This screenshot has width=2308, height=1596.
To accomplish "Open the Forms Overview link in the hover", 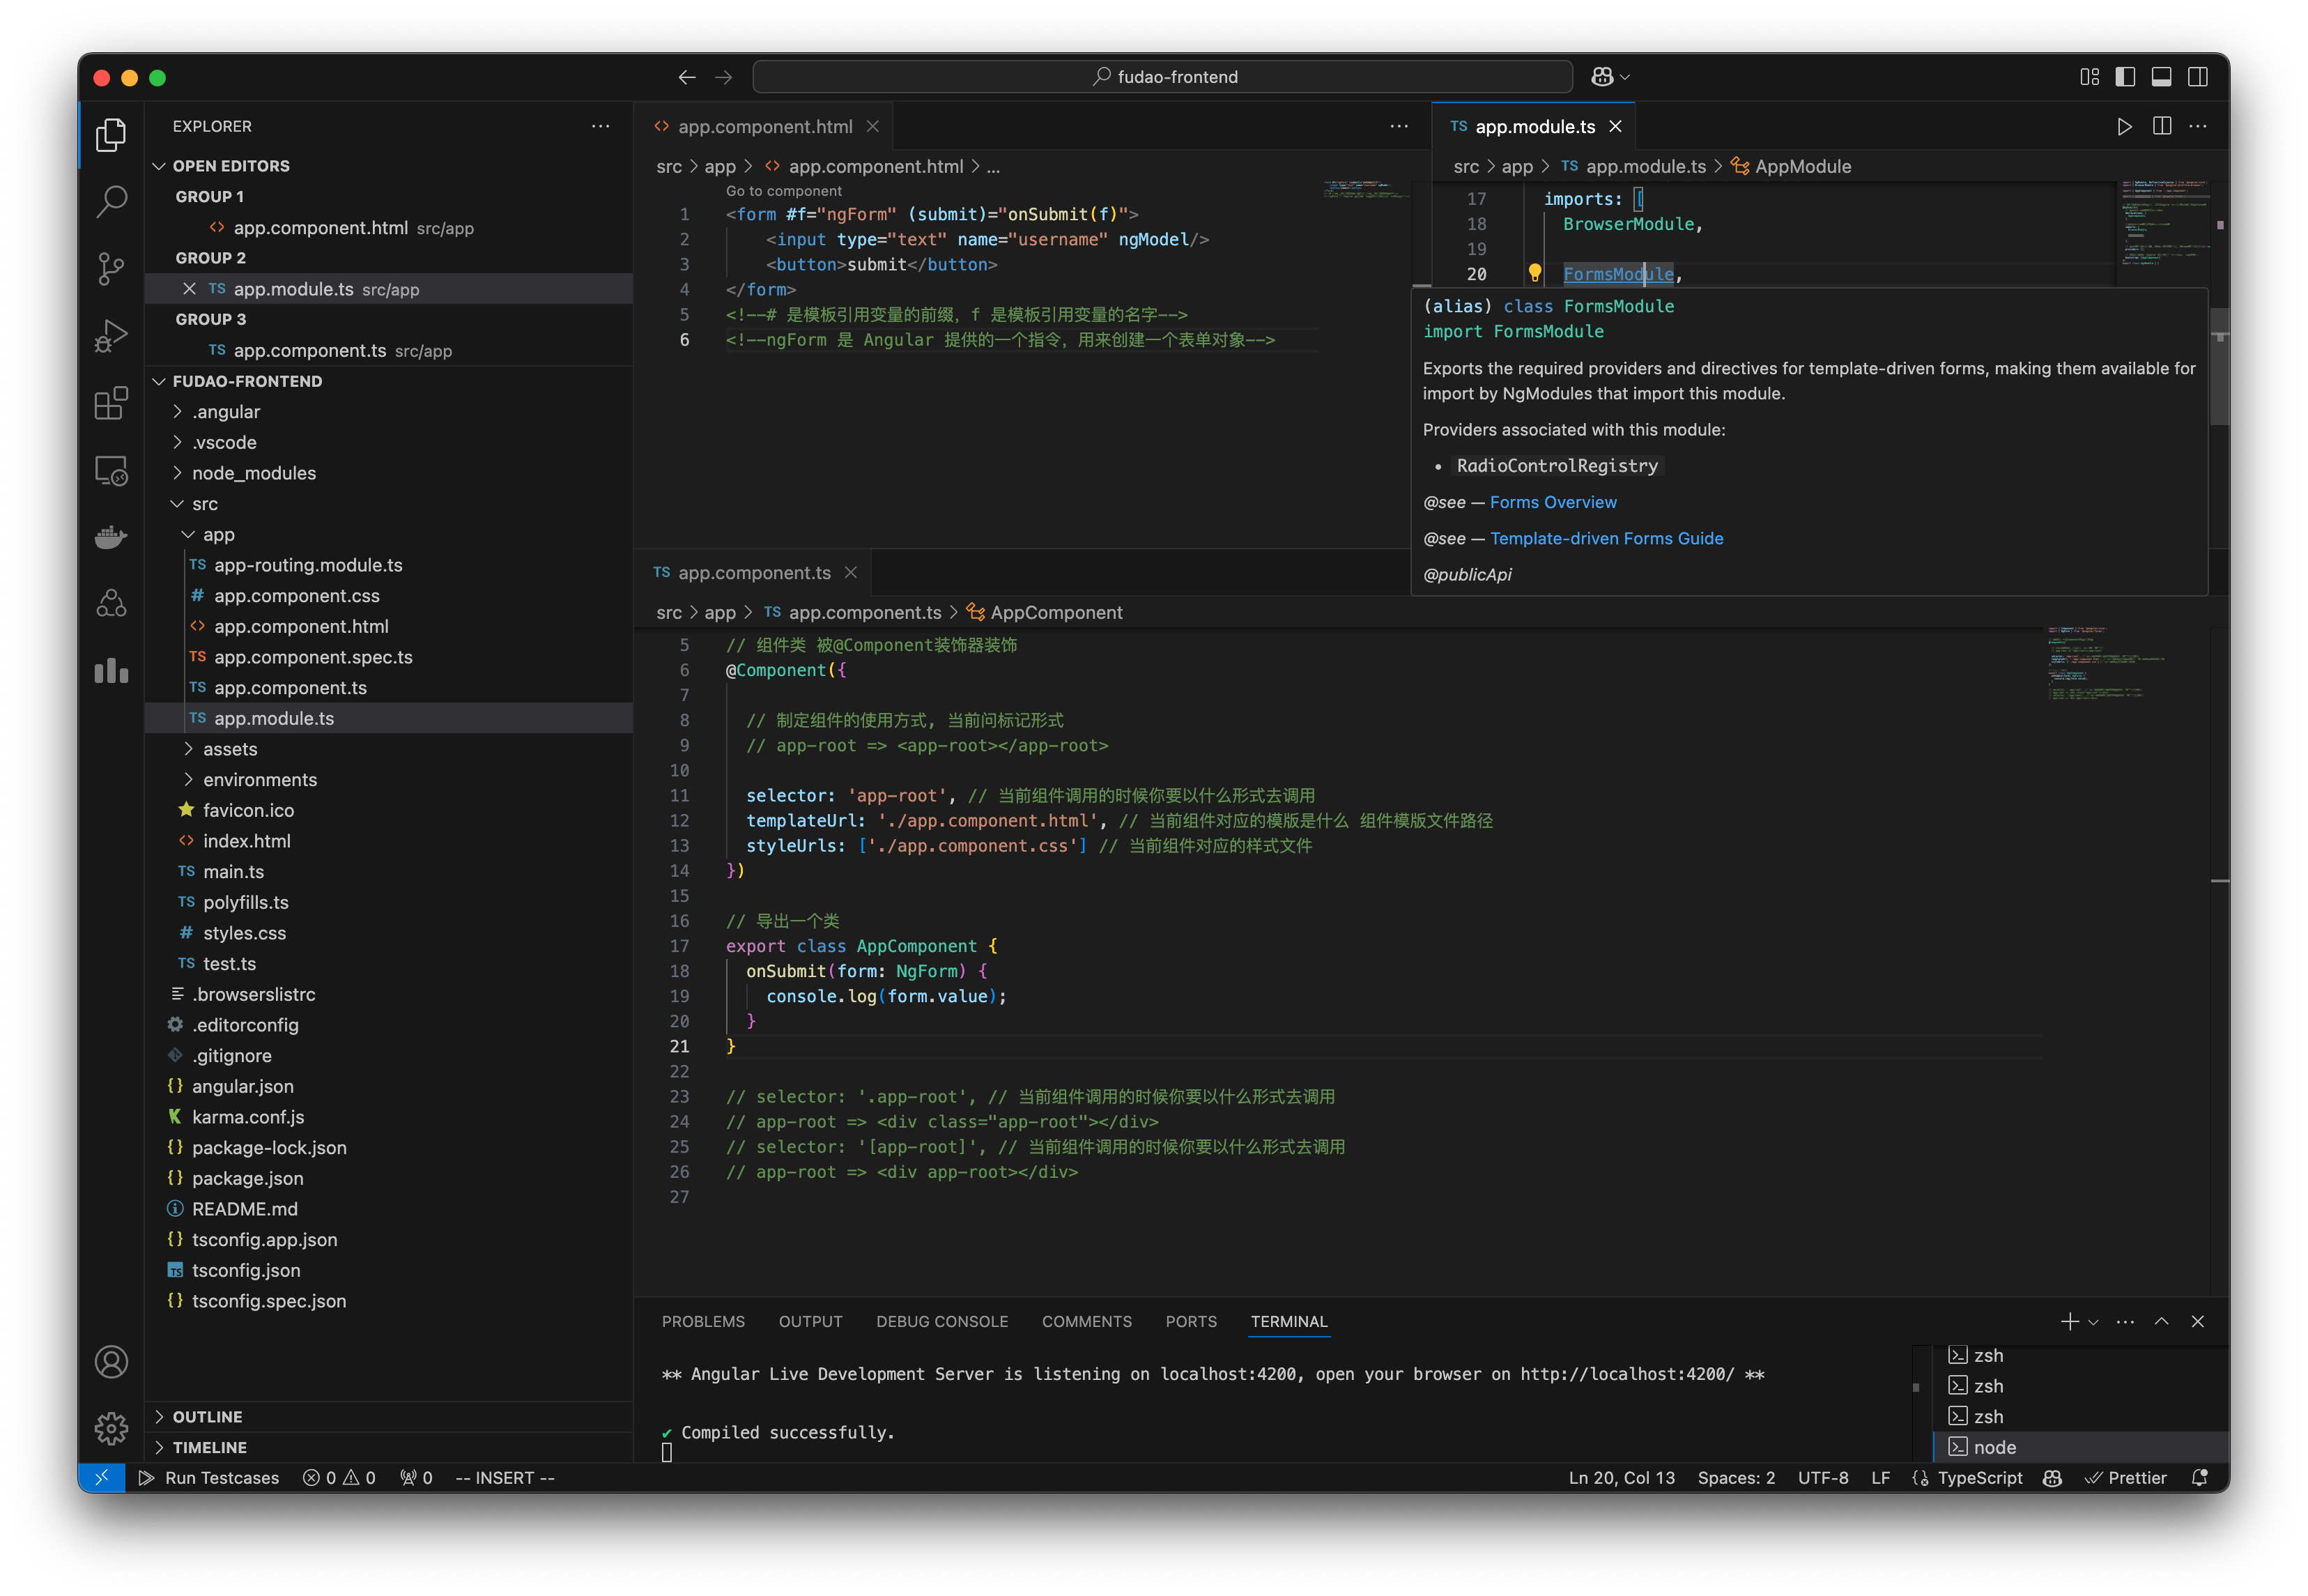I will (1552, 502).
